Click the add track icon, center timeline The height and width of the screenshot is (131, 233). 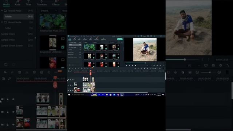pyautogui.click(x=69, y=71)
